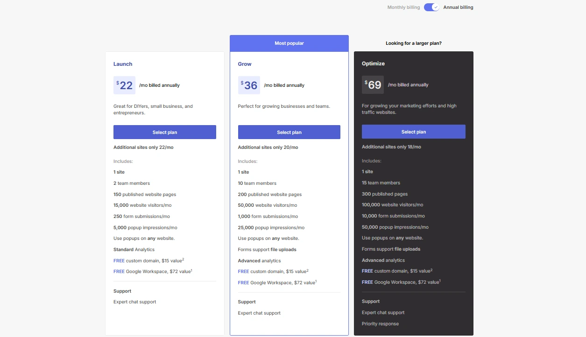Click Forms support file uploads in Optimize
Screen dimensions: 586x337
click(x=391, y=249)
